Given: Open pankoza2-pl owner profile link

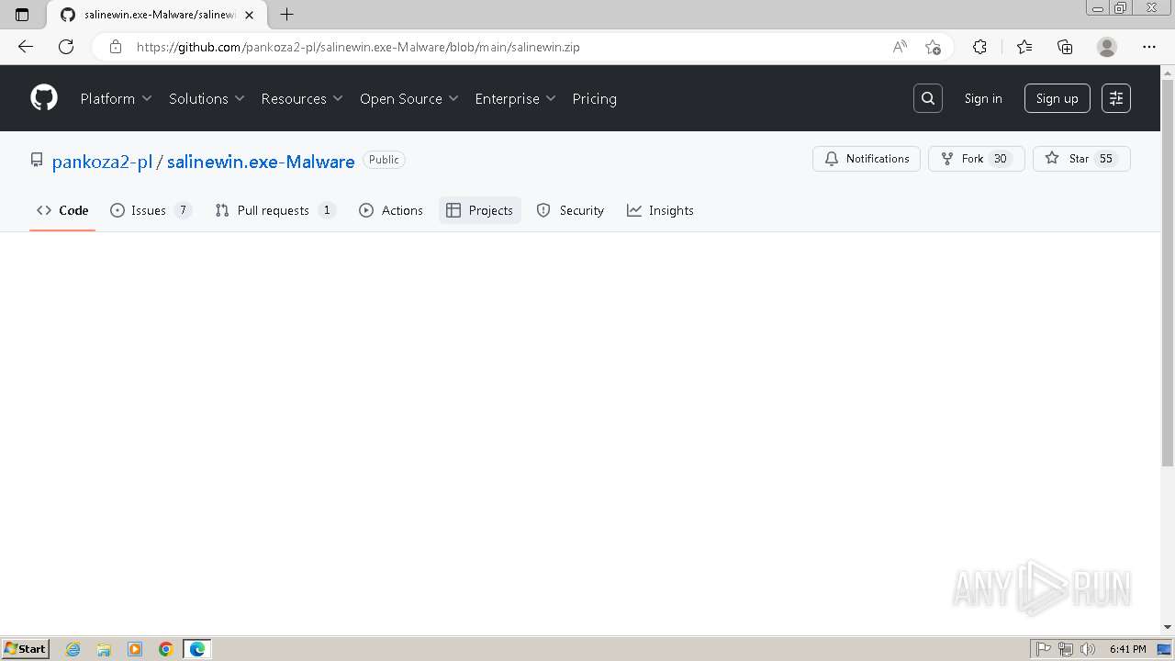Looking at the screenshot, I should pyautogui.click(x=102, y=162).
